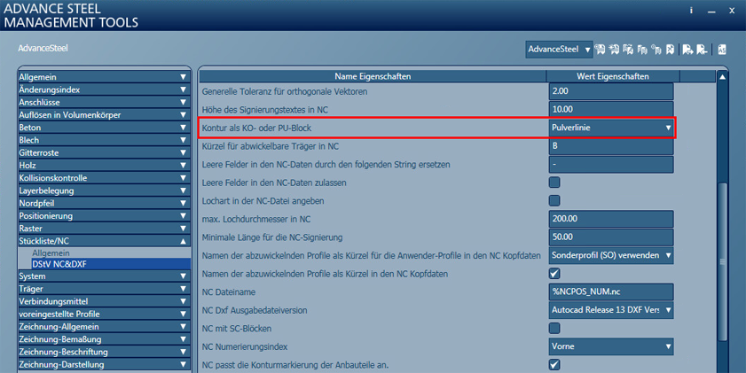Select the Layerbelegung category

coord(104,190)
